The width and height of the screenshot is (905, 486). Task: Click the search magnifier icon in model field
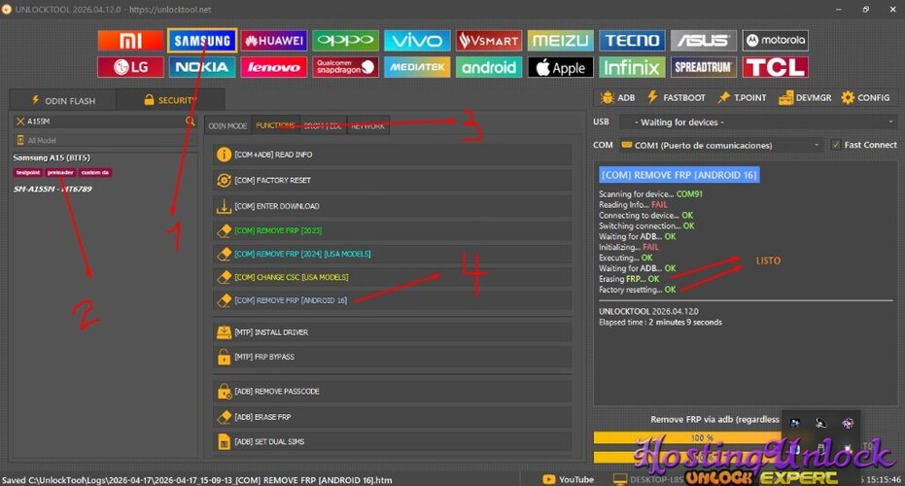[190, 121]
